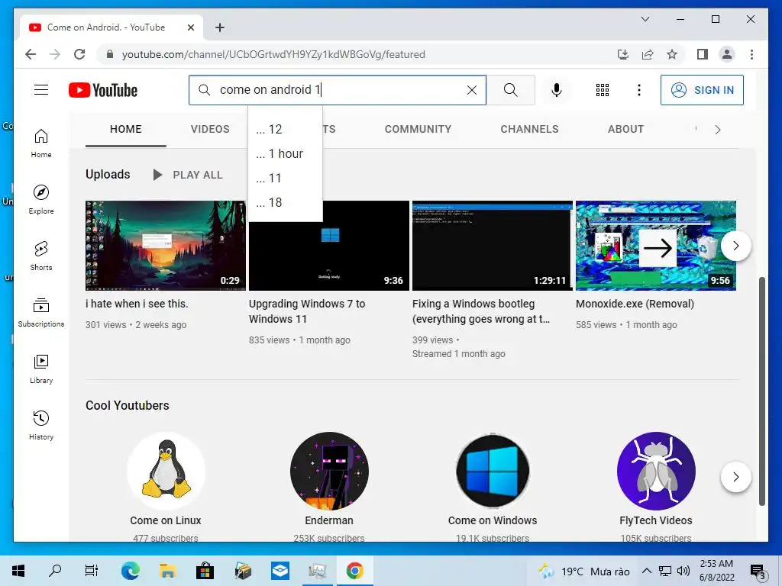Open Subscriptions in the sidebar
Screen dimensions: 782x586
point(41,312)
